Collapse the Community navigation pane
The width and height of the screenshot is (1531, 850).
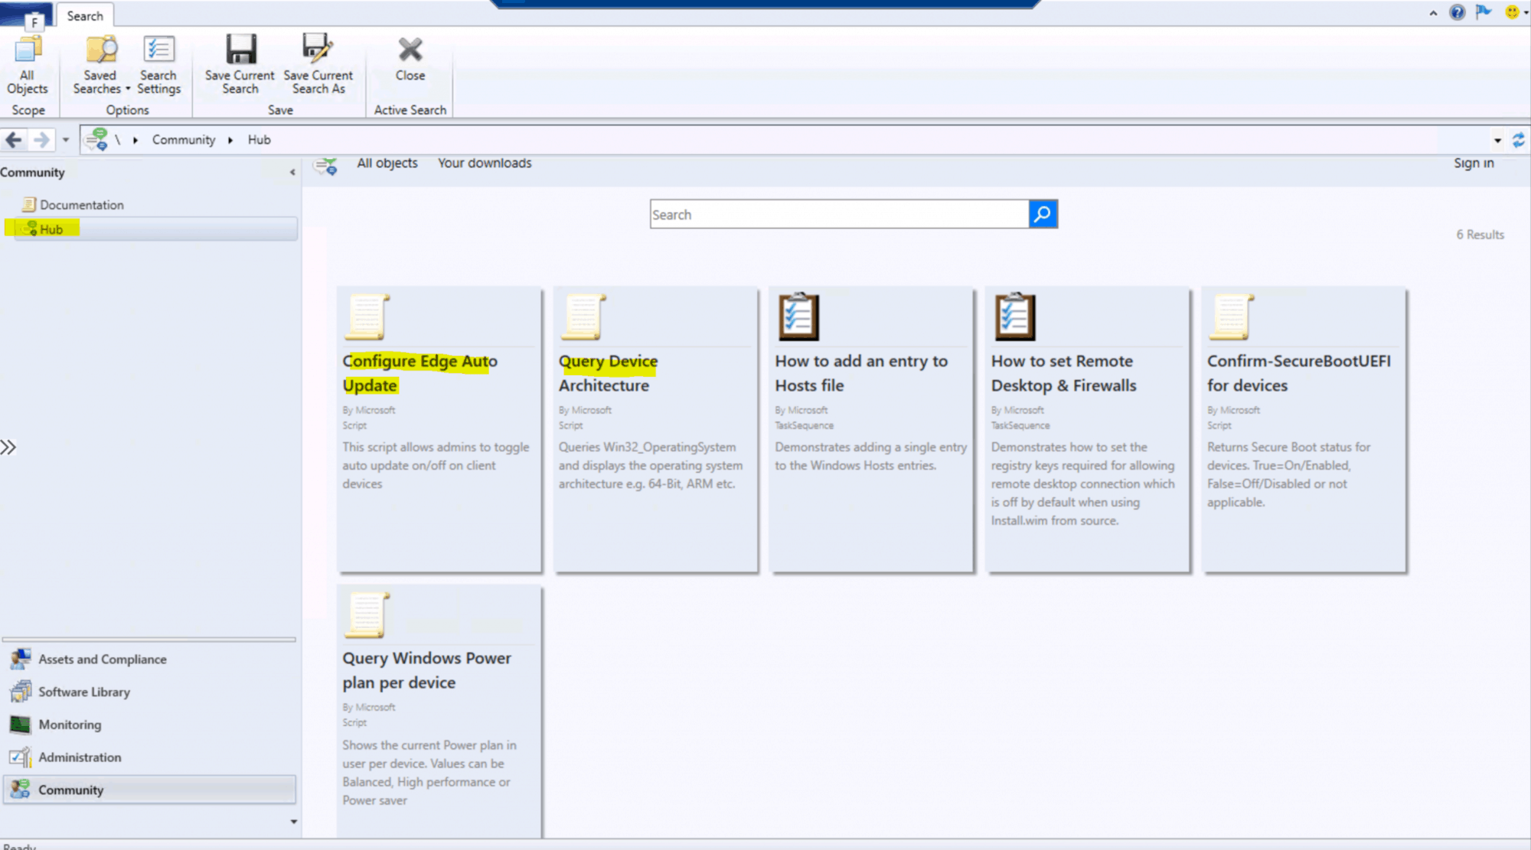pyautogui.click(x=292, y=172)
